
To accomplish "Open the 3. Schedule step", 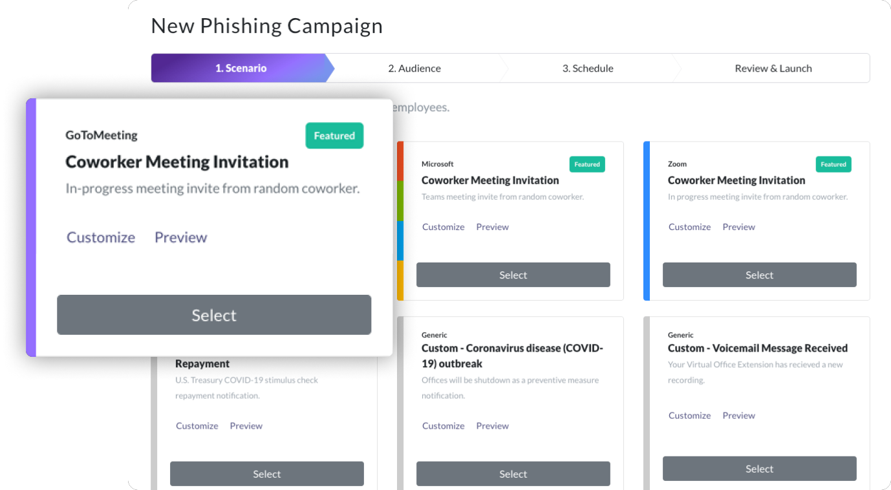I will [x=588, y=69].
